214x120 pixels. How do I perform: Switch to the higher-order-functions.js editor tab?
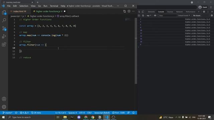point(48,11)
